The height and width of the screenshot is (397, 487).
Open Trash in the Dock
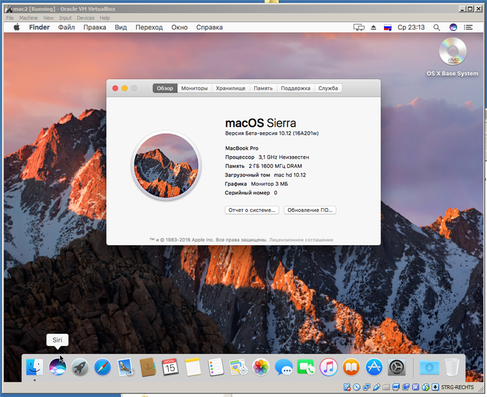(452, 367)
